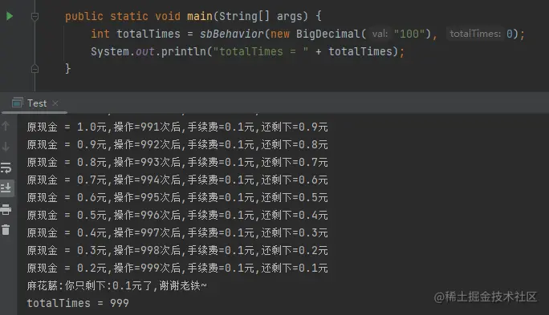Image resolution: width=549 pixels, height=315 pixels.
Task: Click the down stack trace arrow icon
Action: 6,147
